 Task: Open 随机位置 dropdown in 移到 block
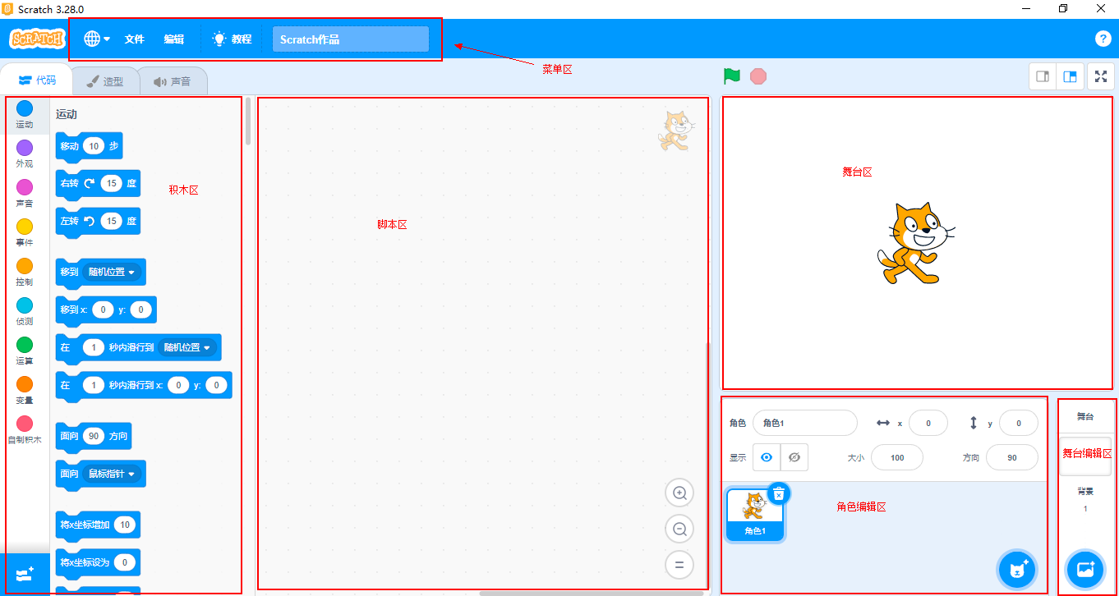[112, 272]
